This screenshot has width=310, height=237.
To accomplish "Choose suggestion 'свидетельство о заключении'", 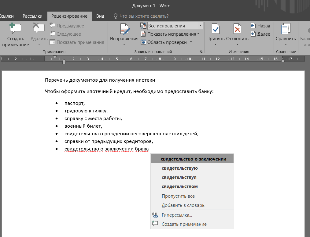I will pos(193,159).
